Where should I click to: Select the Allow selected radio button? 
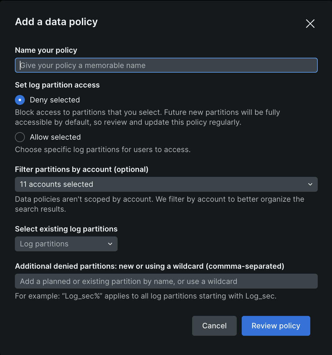[x=20, y=137]
